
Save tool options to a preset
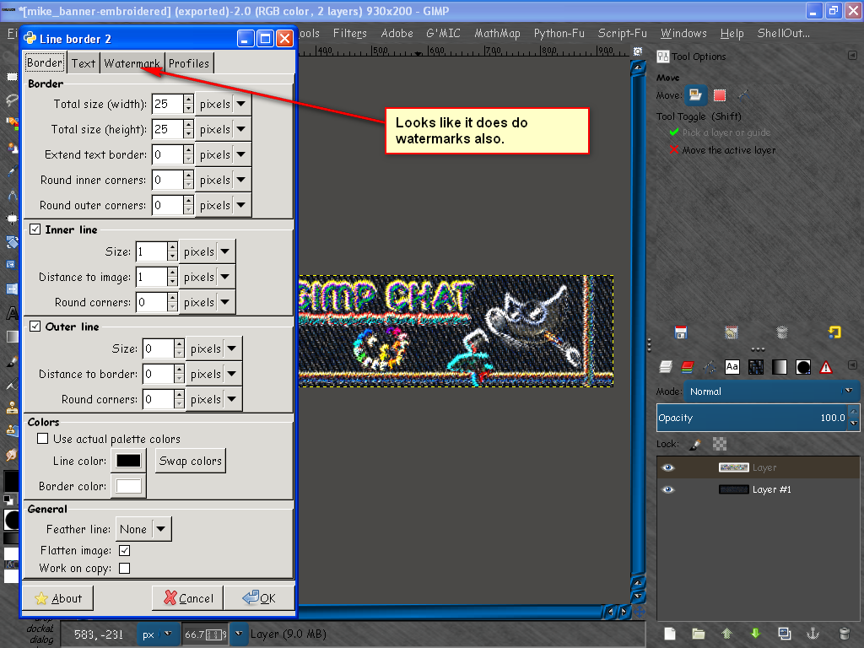[x=681, y=332]
